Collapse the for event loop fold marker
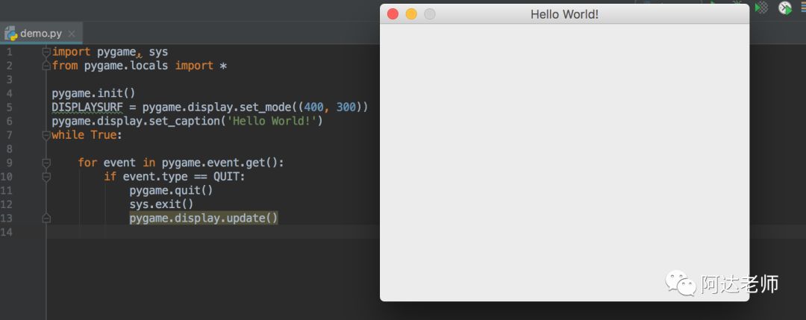Image resolution: width=806 pixels, height=320 pixels. [x=46, y=163]
